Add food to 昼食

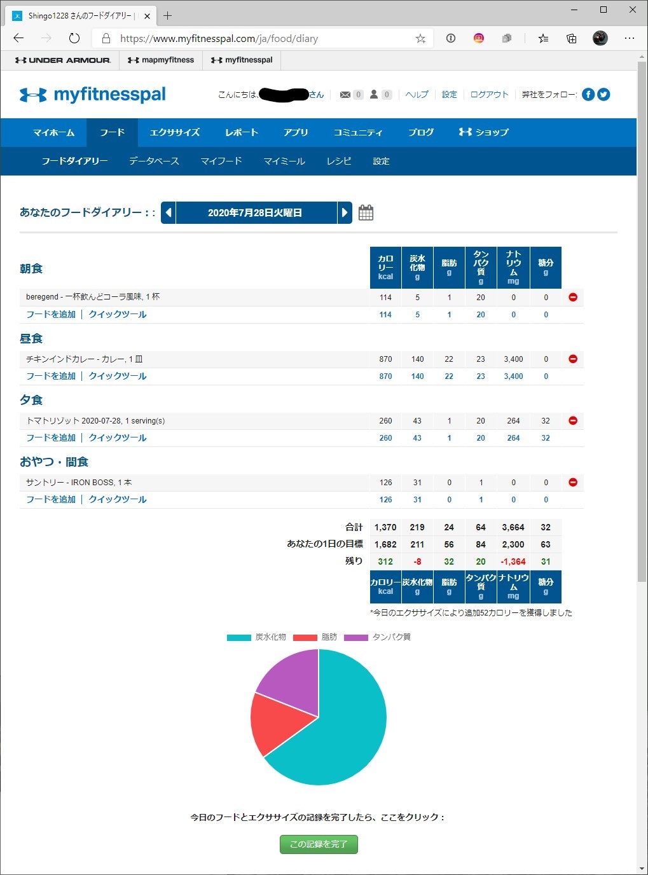[x=51, y=376]
